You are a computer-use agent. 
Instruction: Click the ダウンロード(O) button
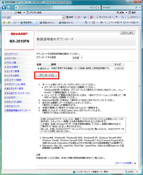click(47, 75)
